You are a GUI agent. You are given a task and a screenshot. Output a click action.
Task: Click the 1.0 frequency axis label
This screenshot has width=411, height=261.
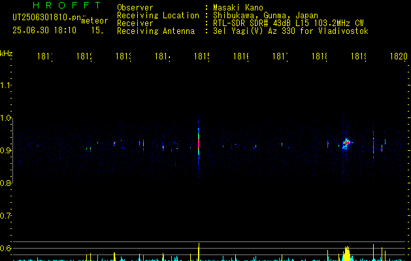pyautogui.click(x=5, y=118)
